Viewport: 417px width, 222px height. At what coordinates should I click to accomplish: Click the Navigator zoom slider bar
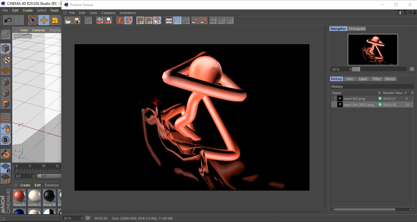(x=379, y=69)
